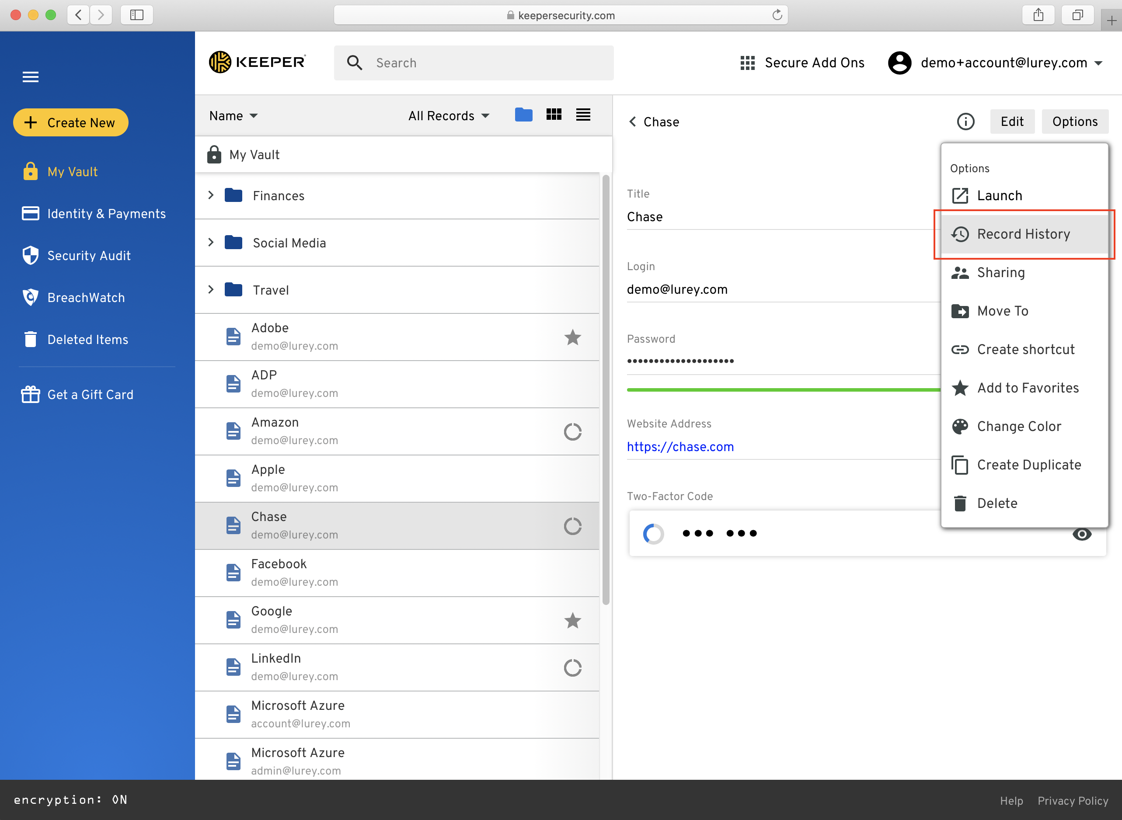Open the Apple record

pos(397,478)
